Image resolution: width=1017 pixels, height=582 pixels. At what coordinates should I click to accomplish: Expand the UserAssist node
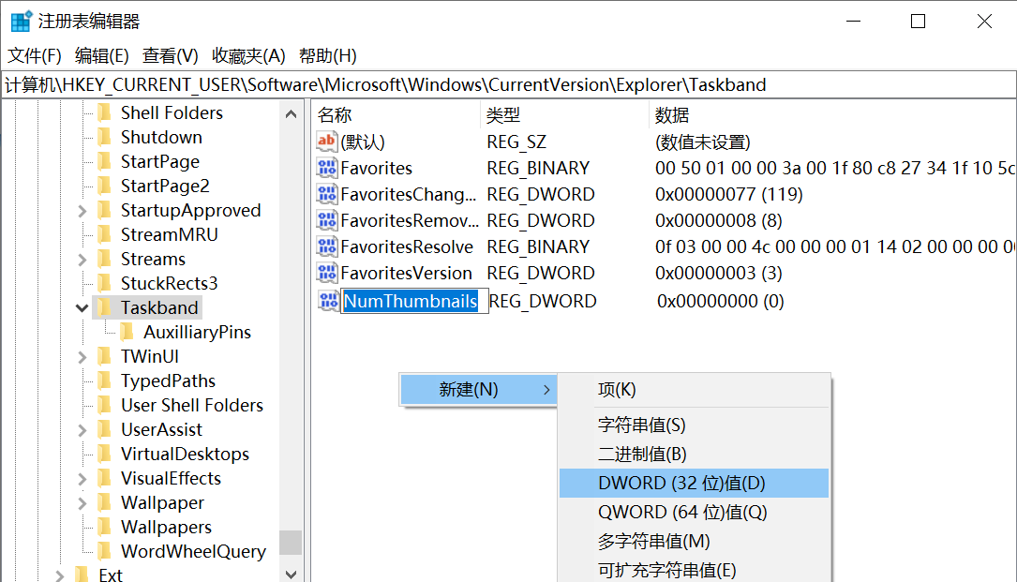pyautogui.click(x=82, y=429)
